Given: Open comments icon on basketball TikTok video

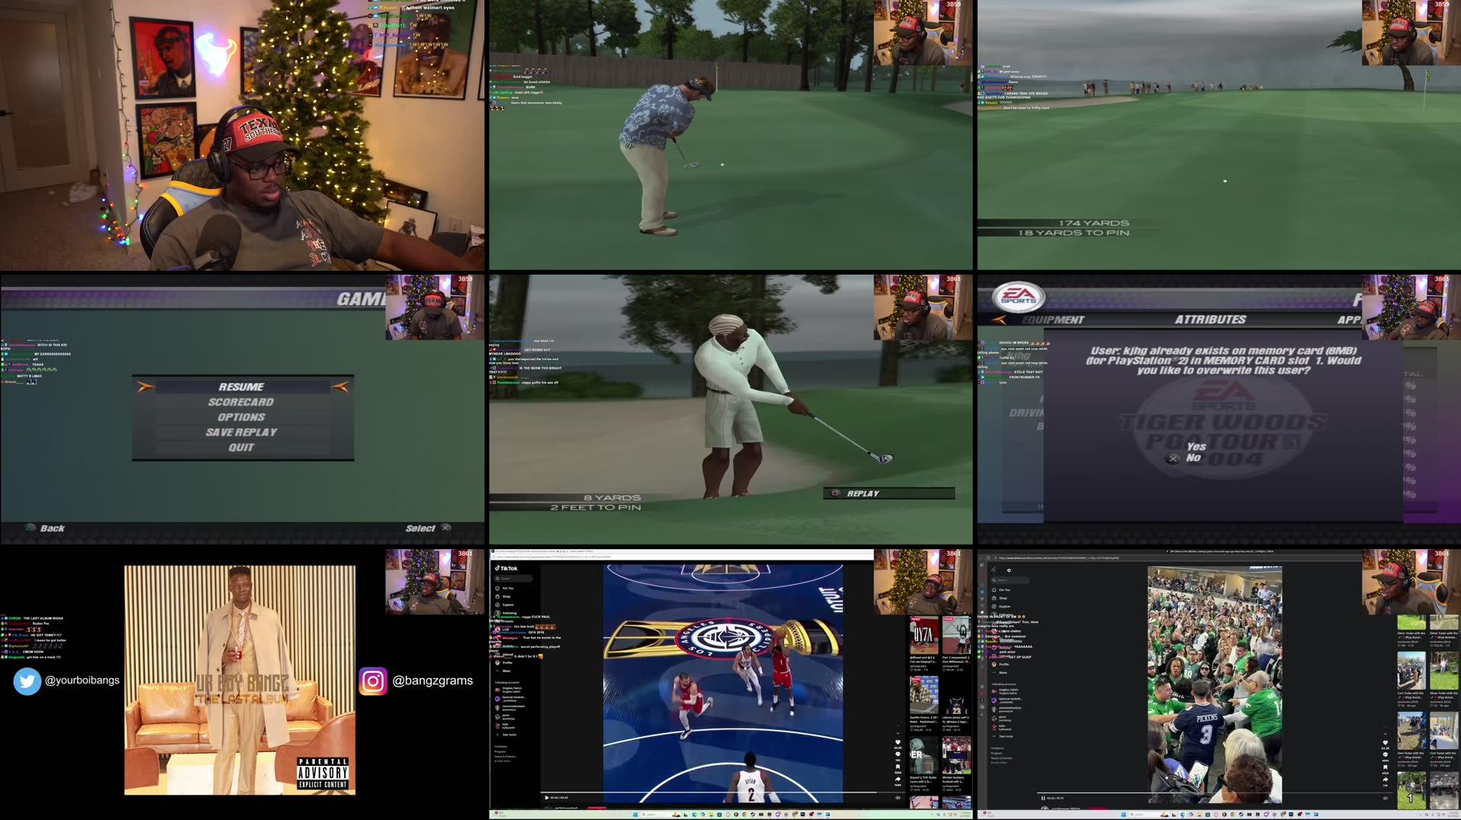Looking at the screenshot, I should coord(897,754).
